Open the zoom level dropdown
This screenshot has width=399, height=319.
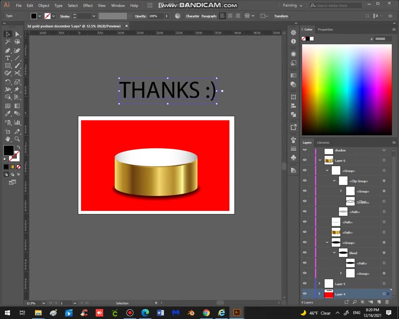pyautogui.click(x=44, y=303)
